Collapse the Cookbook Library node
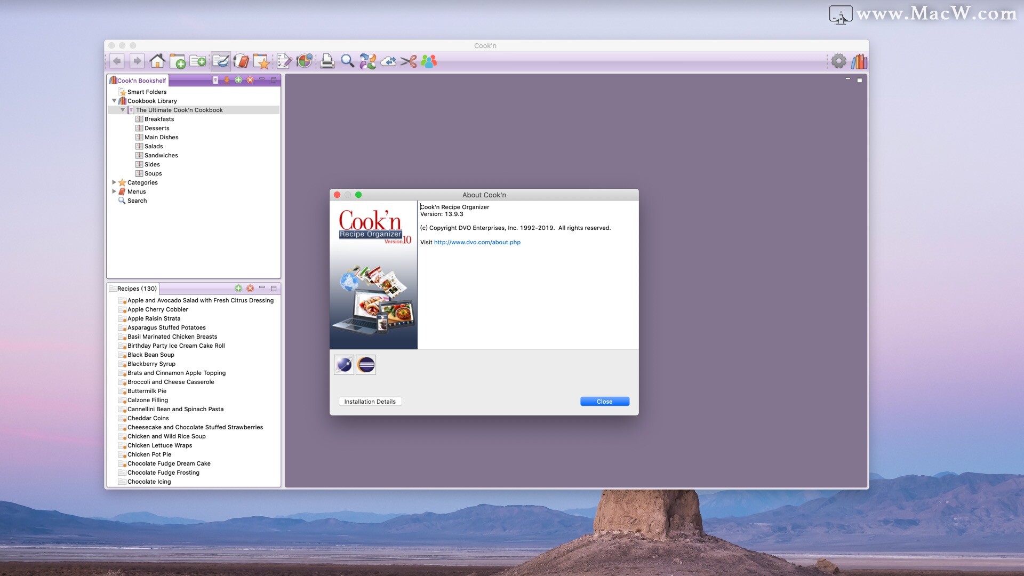Screen dimensions: 1024x576 click(114, 101)
